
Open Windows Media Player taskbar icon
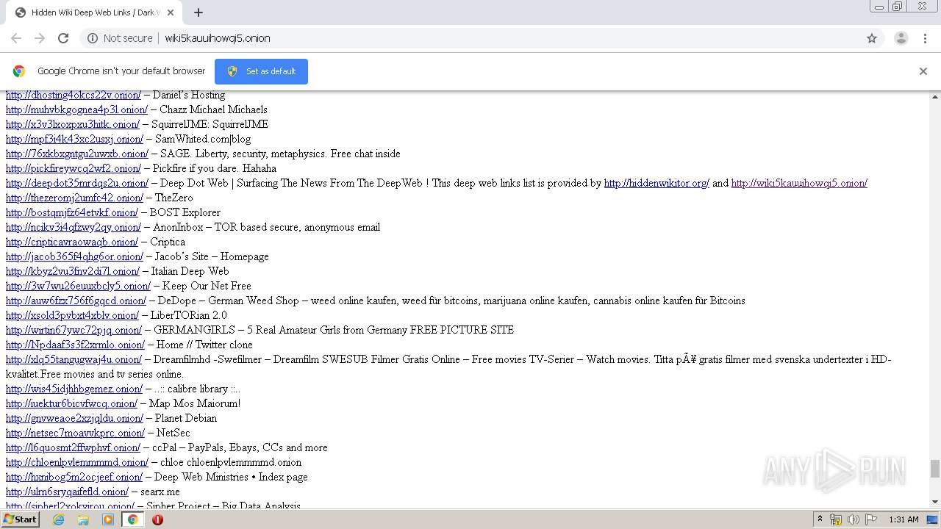tap(108, 519)
